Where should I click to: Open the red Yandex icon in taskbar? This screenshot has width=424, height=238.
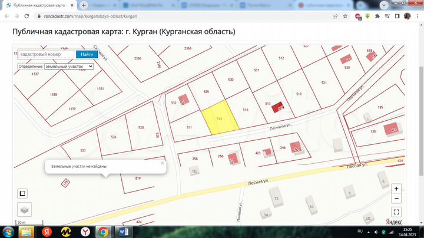tap(47, 232)
